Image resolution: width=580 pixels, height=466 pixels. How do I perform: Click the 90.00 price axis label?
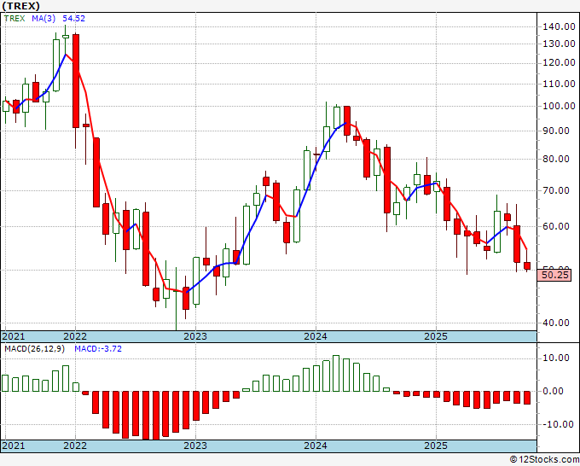click(556, 131)
